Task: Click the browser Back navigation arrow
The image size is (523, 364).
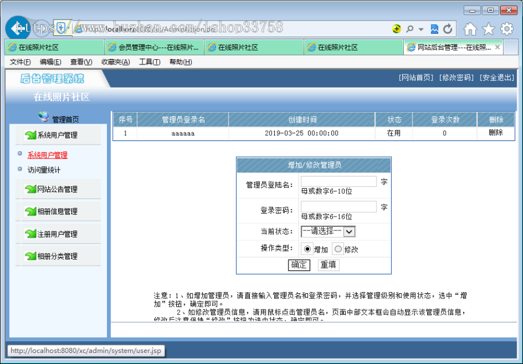Action: [x=17, y=28]
